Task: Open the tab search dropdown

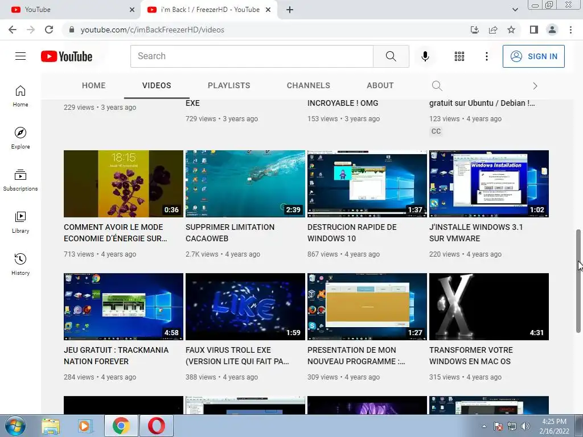Action: (515, 10)
